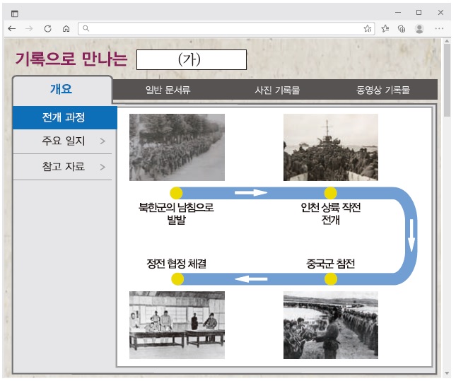Click the yellow marker at 정전 협정 체결
The width and height of the screenshot is (456, 381).
(177, 279)
